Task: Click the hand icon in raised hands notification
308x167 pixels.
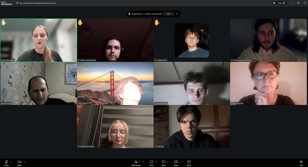Action: coord(129,14)
